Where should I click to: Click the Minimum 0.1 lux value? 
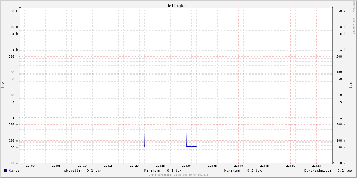pos(174,171)
